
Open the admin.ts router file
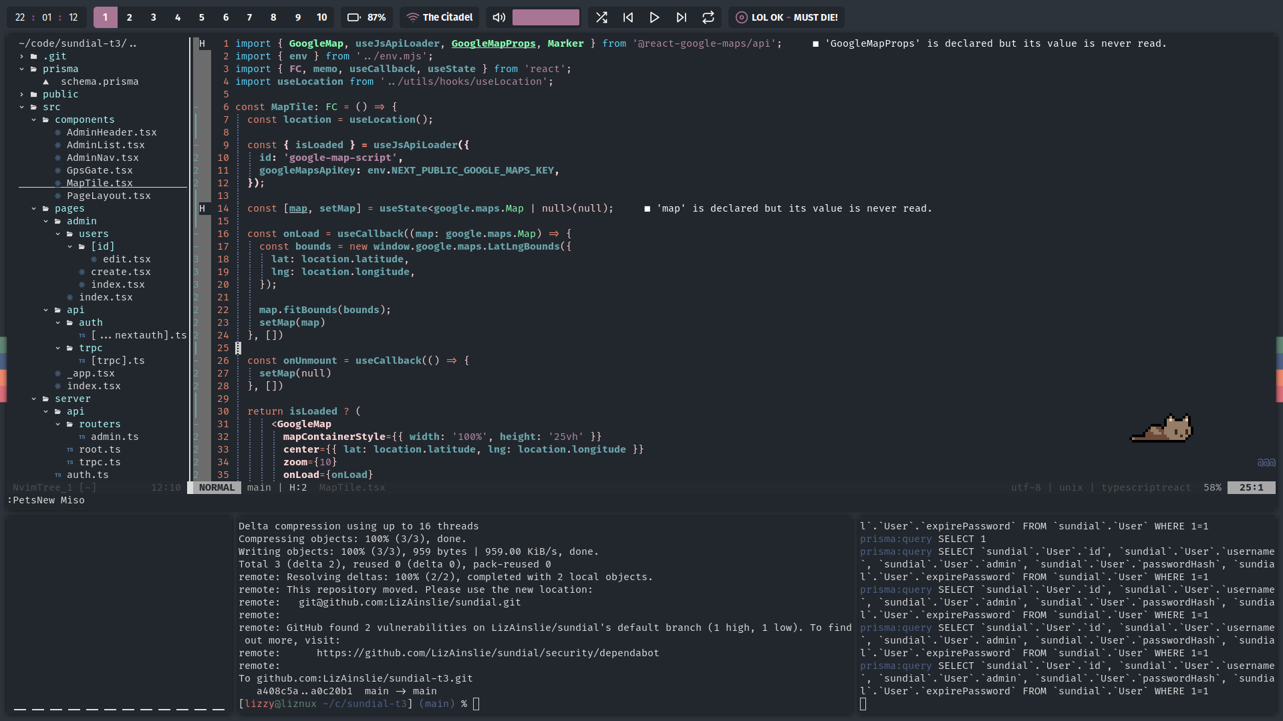point(114,437)
